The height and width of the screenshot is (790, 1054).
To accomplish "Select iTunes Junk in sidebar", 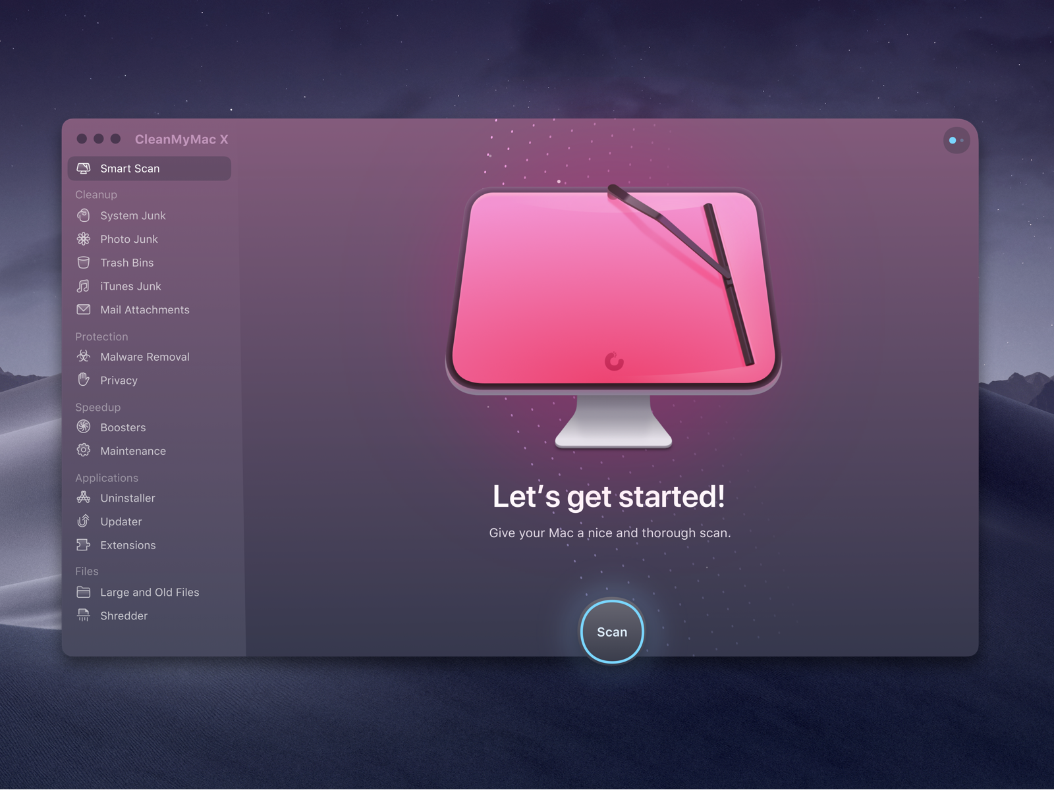I will 150,286.
